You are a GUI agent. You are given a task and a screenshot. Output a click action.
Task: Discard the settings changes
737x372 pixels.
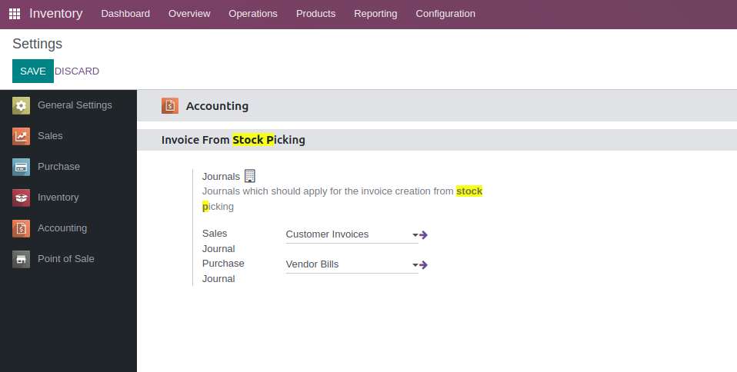(77, 71)
